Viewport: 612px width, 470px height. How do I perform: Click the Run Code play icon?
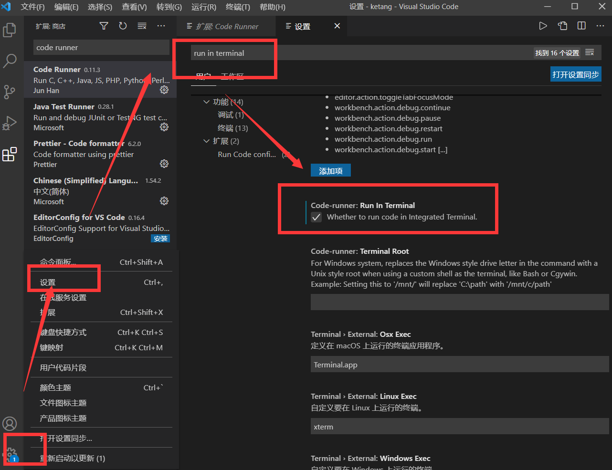(543, 26)
